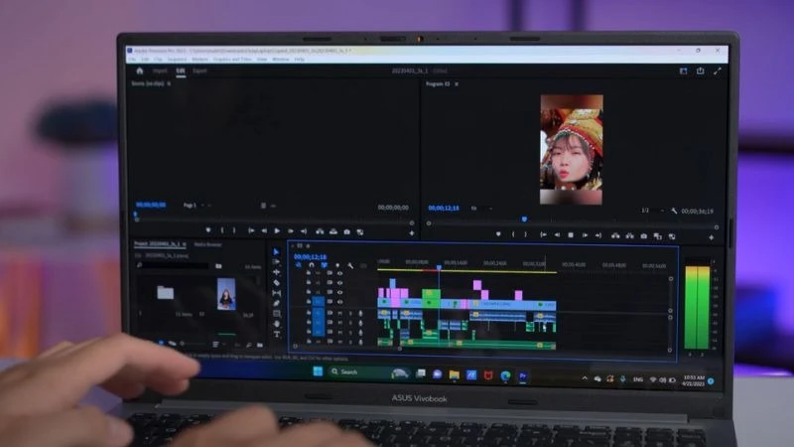Mute the A1 audio track
Viewport: 794px width, 447px height.
[x=339, y=313]
